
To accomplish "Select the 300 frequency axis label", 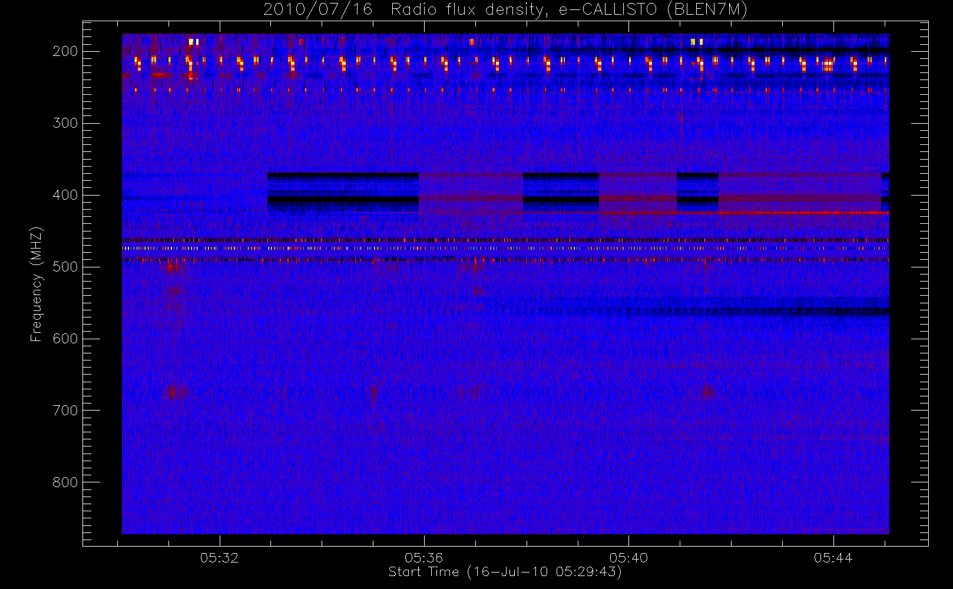I will click(65, 123).
